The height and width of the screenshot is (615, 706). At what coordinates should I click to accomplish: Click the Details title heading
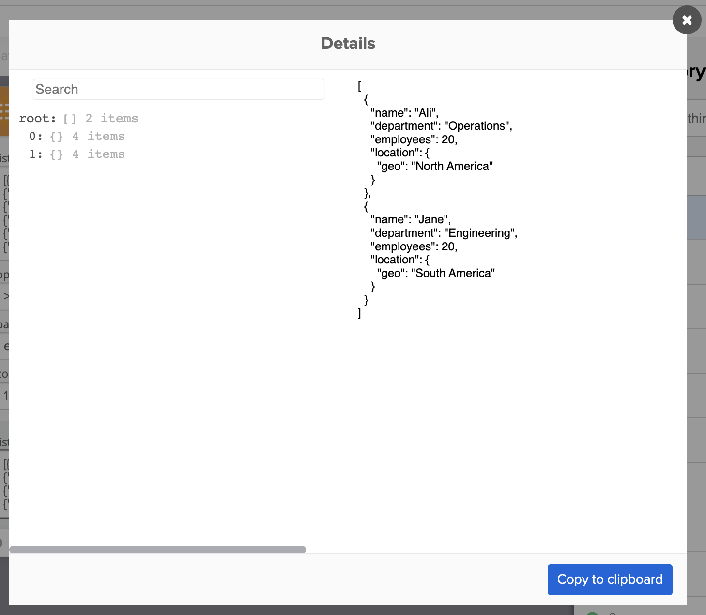coord(348,43)
